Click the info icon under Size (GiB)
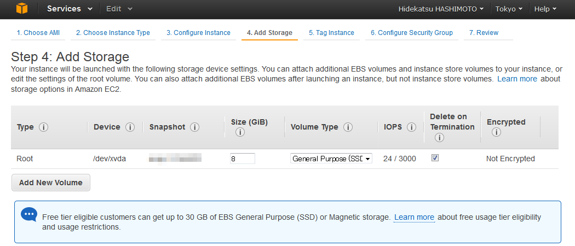 pyautogui.click(x=240, y=132)
